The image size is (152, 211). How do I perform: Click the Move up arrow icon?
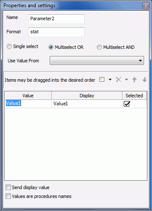pos(134,80)
